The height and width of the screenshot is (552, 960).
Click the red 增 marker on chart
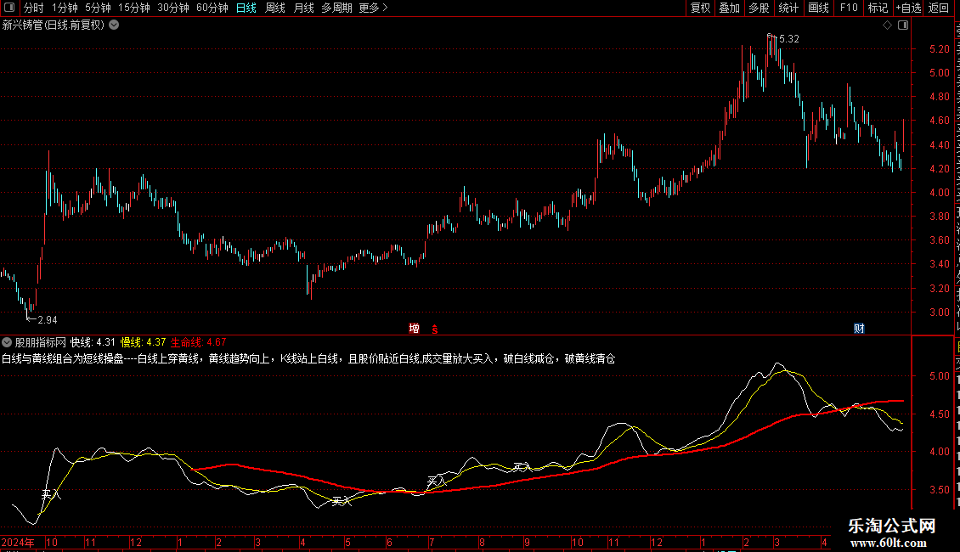pyautogui.click(x=415, y=329)
